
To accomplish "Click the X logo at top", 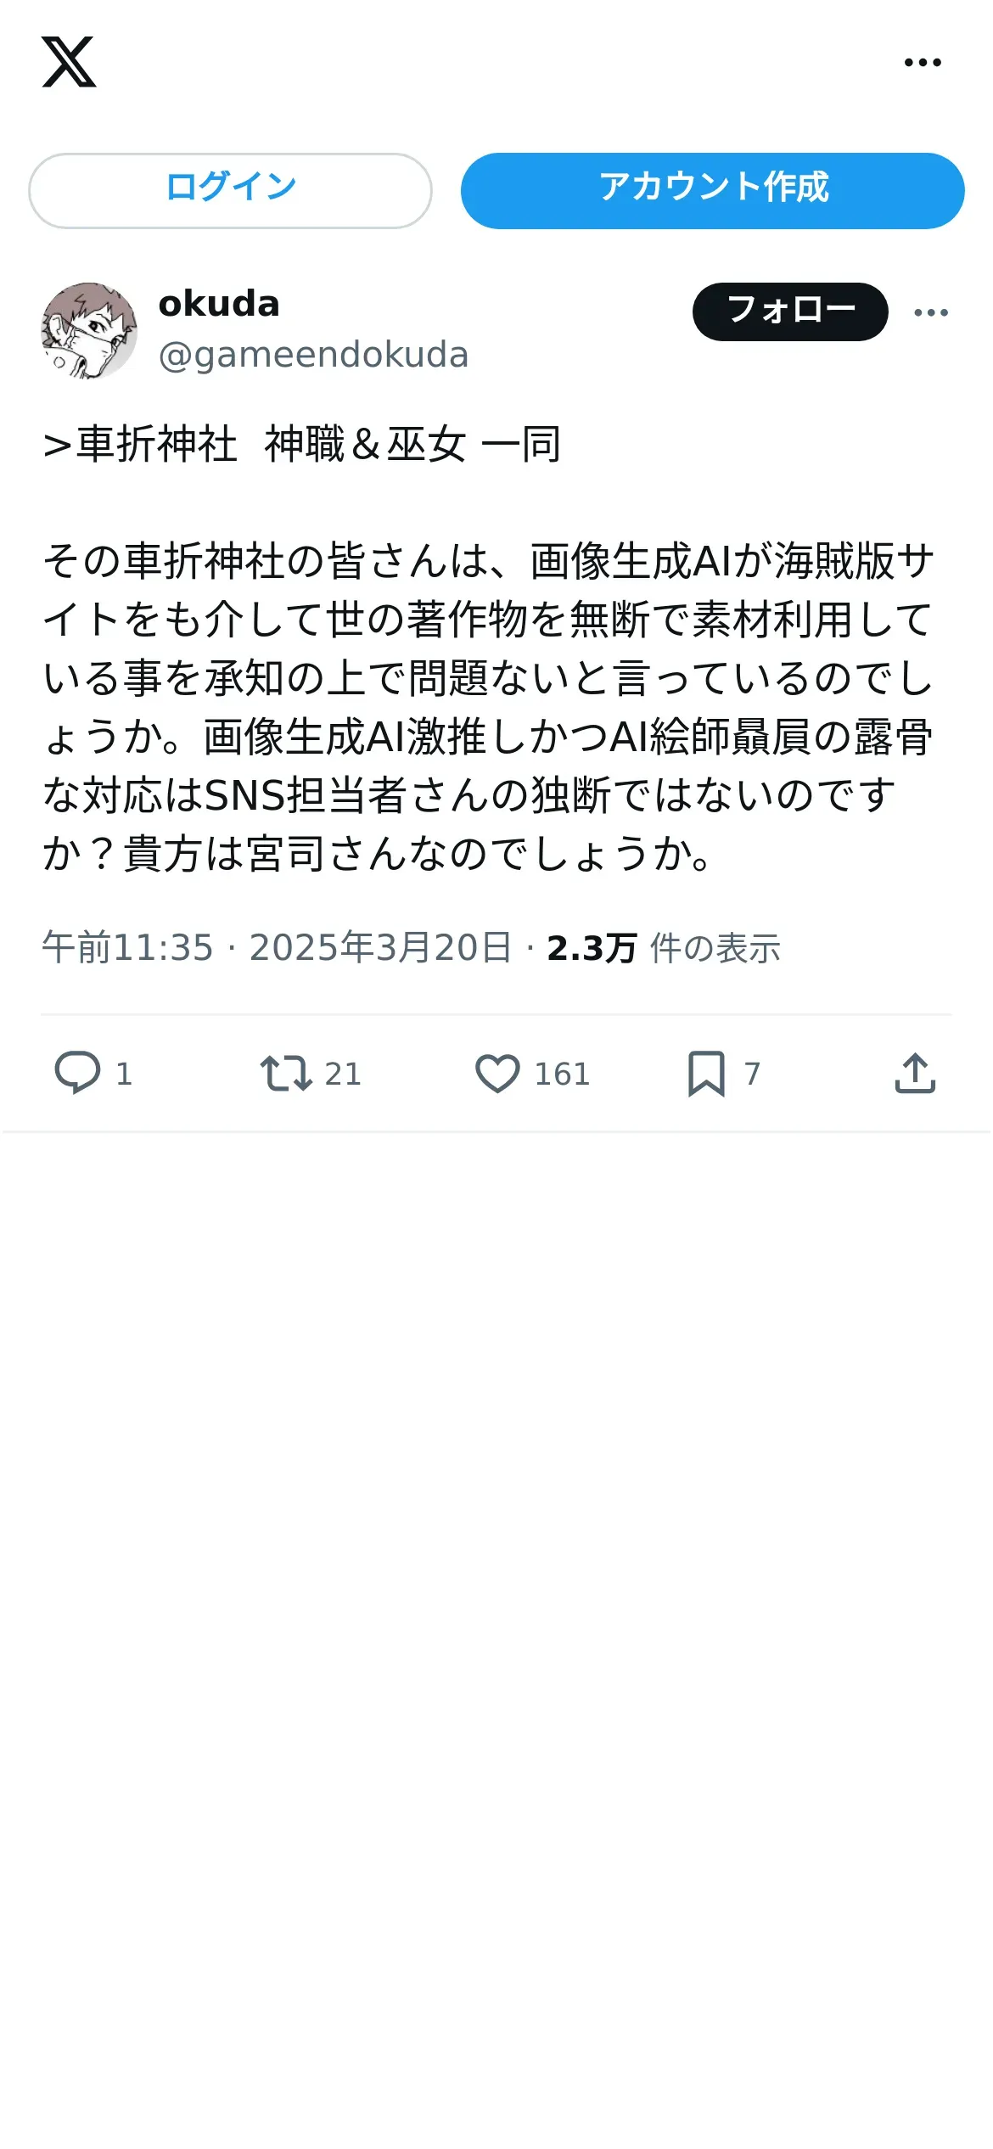I will point(69,62).
